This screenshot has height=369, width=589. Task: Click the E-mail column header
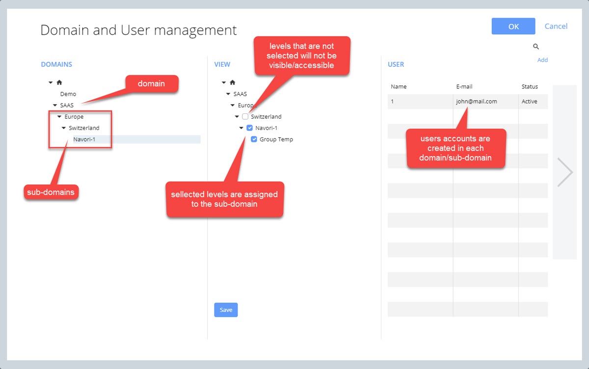pyautogui.click(x=464, y=87)
